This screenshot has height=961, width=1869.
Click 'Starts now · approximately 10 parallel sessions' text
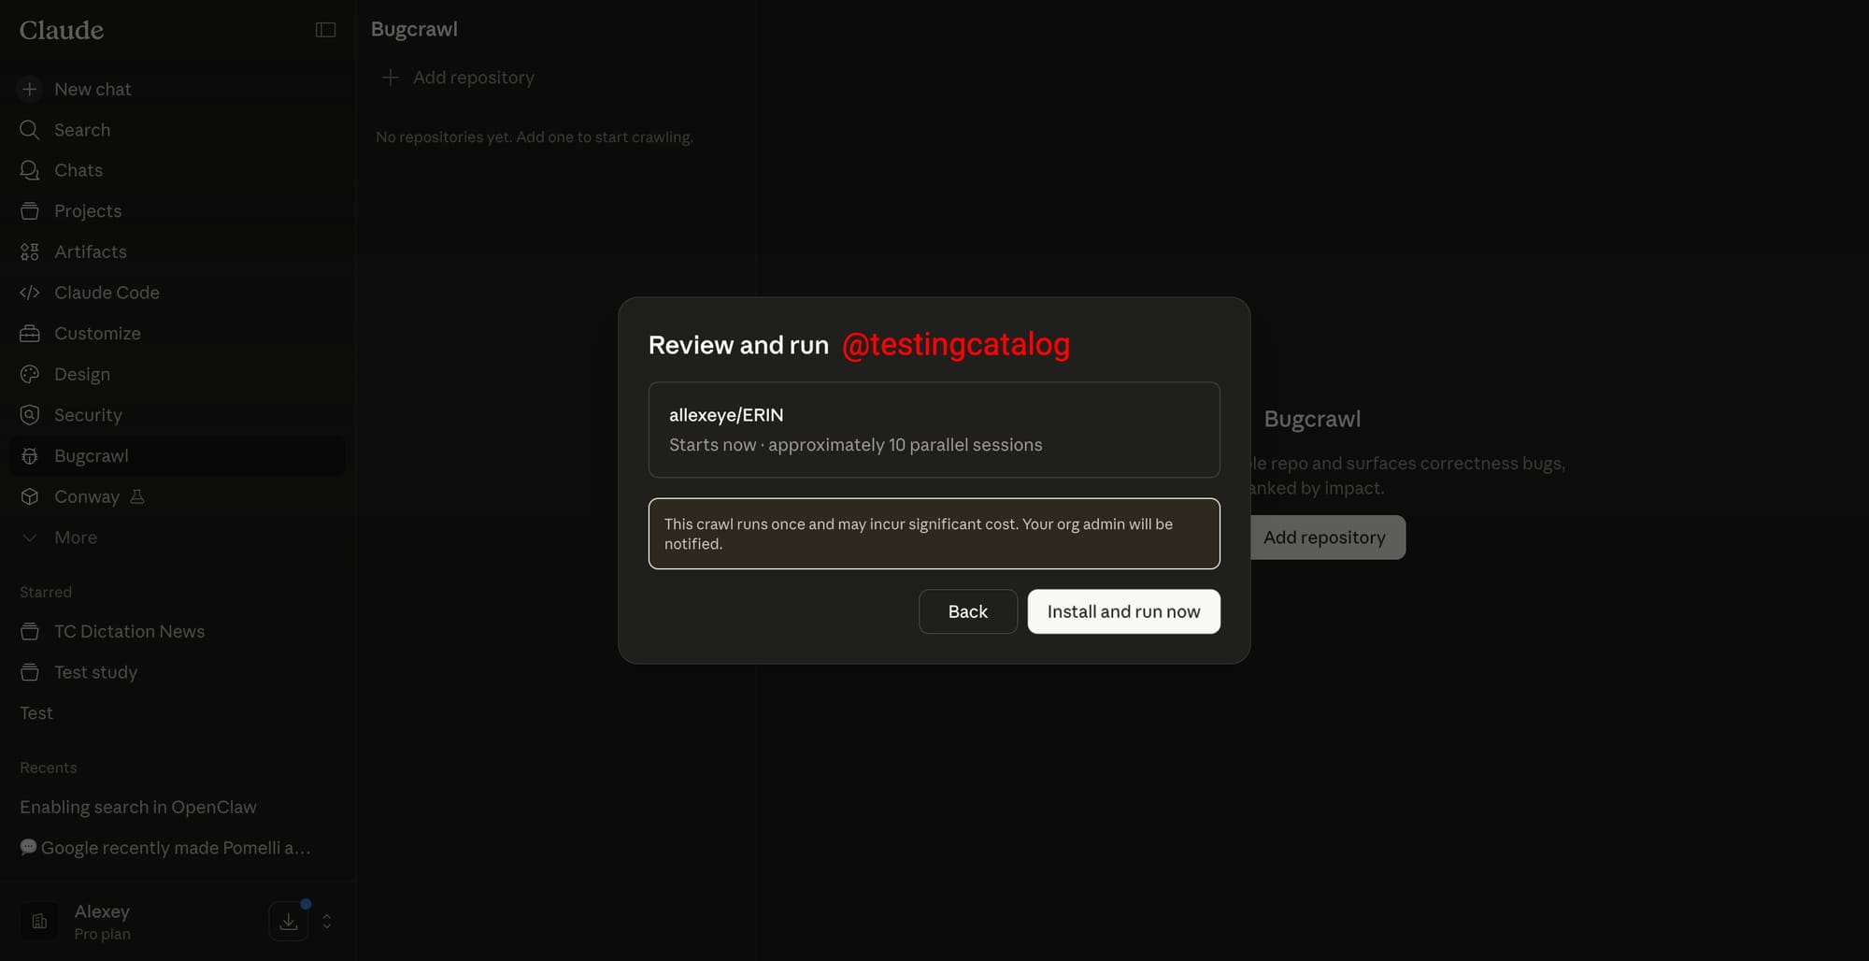click(x=856, y=445)
